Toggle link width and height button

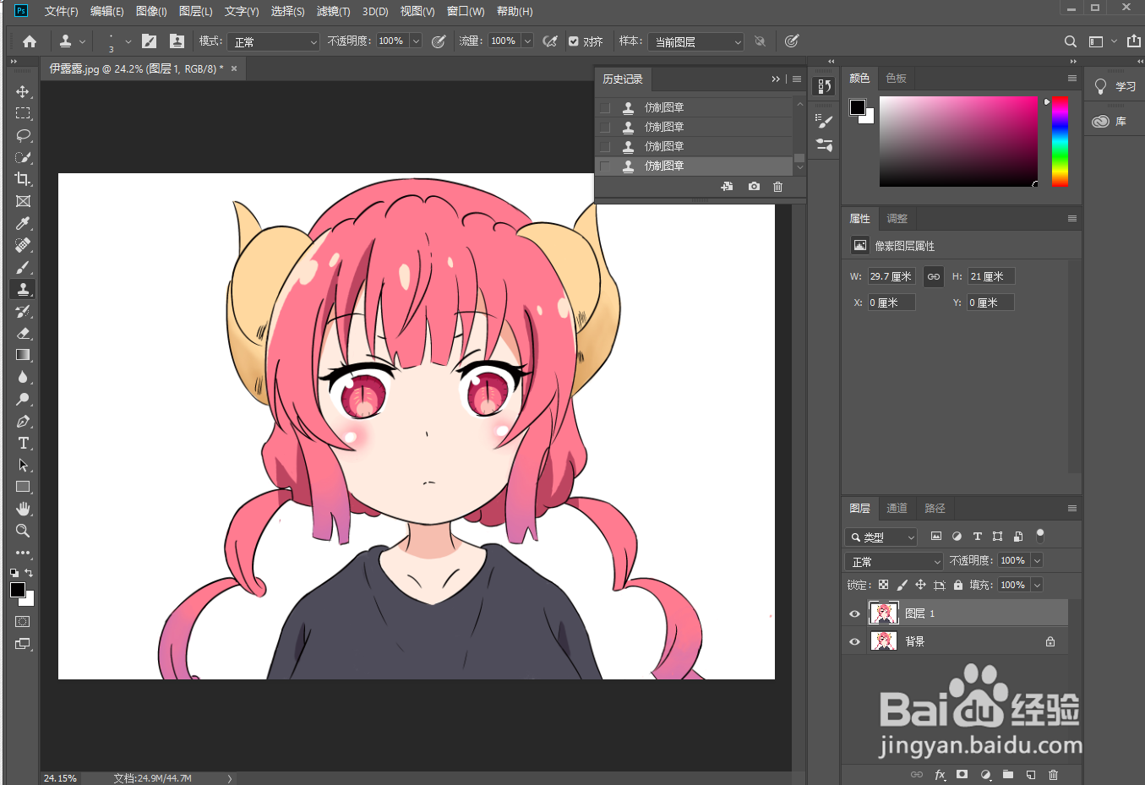[x=933, y=276]
